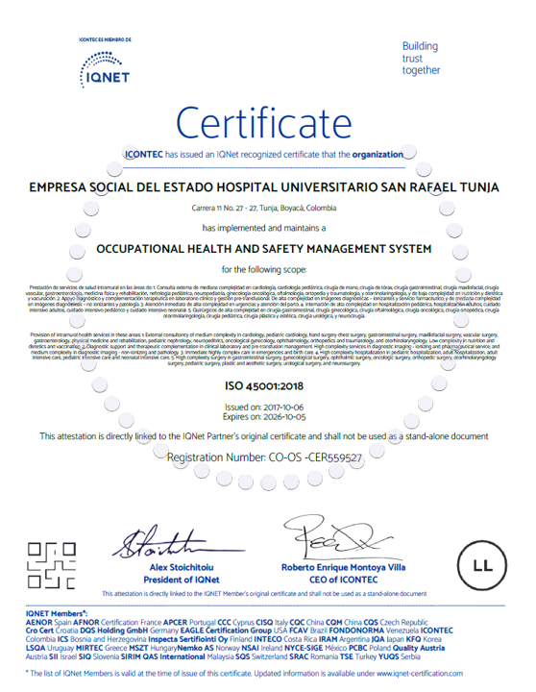This screenshot has width=536, height=692.
Task: Click 'EAGLE Certification Group' member entry
Action: pyautogui.click(x=233, y=630)
